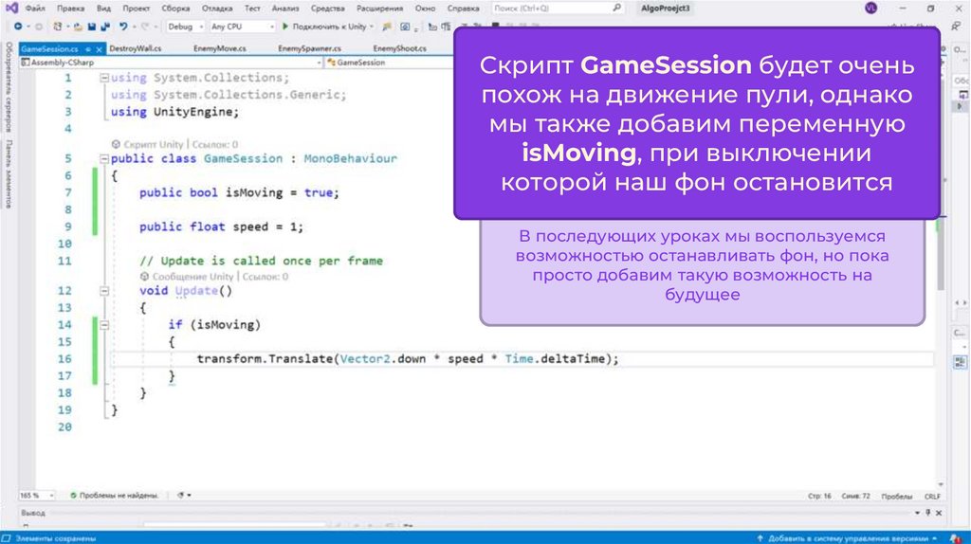Collapse the if (isMoving) block
The image size is (971, 544).
pos(104,325)
